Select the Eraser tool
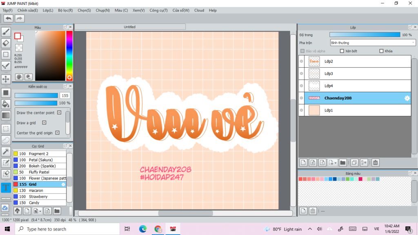 point(6,43)
